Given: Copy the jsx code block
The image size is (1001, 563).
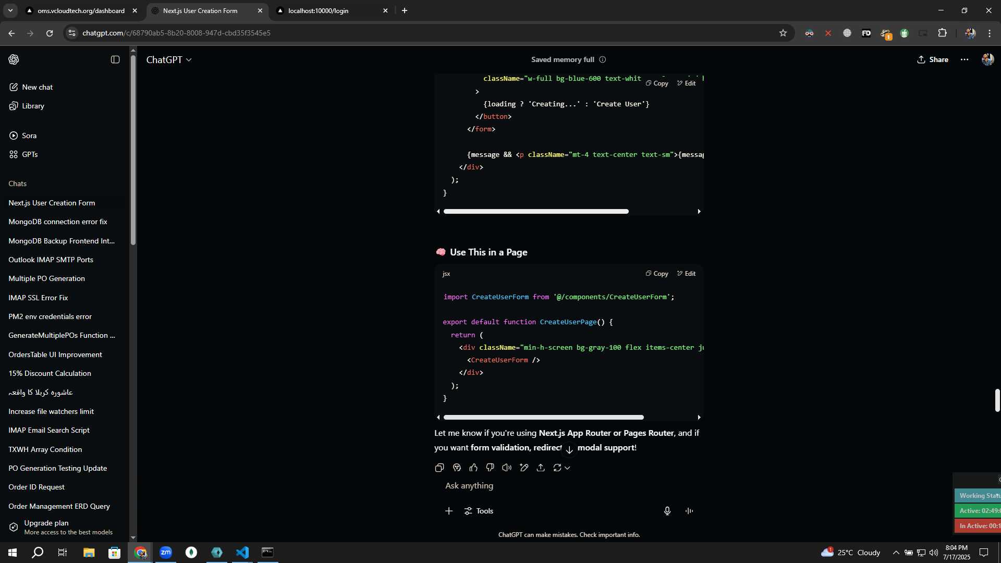Looking at the screenshot, I should click(x=657, y=273).
